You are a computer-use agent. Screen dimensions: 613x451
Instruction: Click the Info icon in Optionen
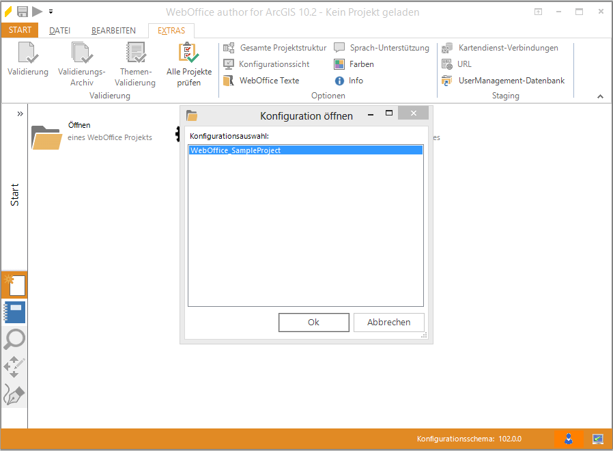pyautogui.click(x=339, y=81)
